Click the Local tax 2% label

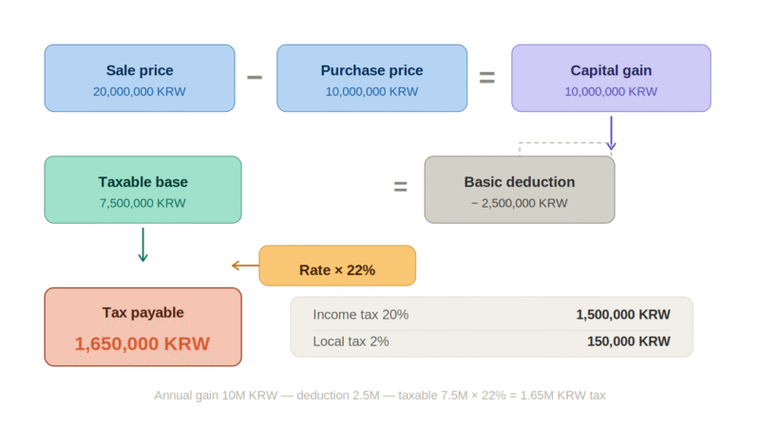coord(351,341)
